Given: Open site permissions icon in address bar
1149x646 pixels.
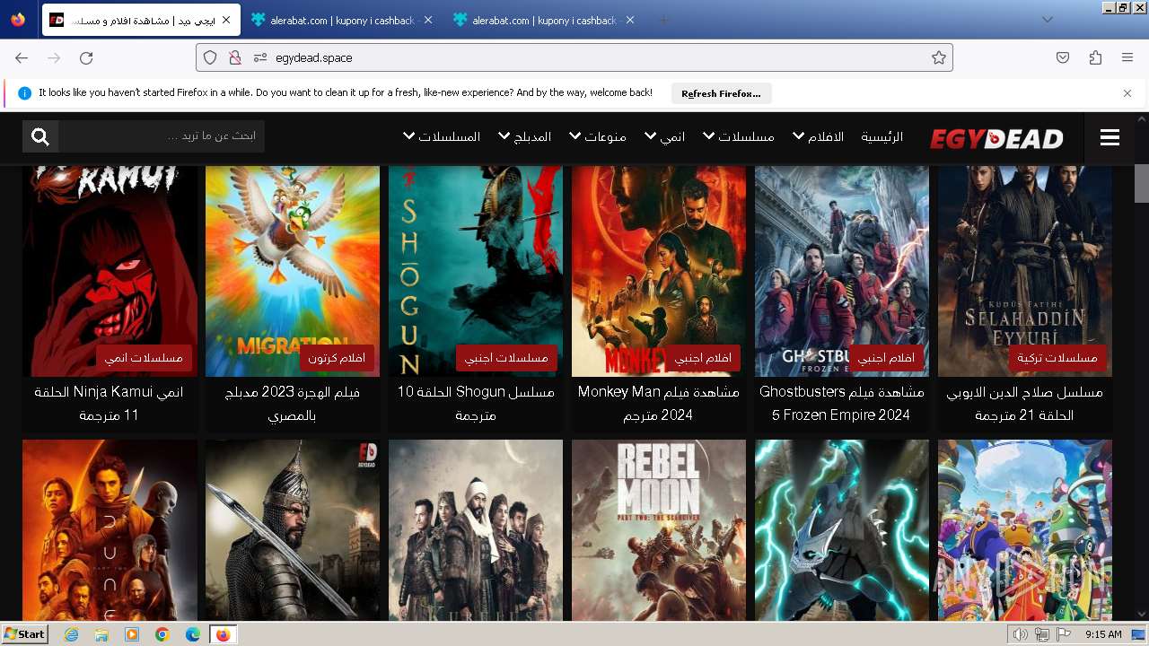Looking at the screenshot, I should pyautogui.click(x=260, y=57).
